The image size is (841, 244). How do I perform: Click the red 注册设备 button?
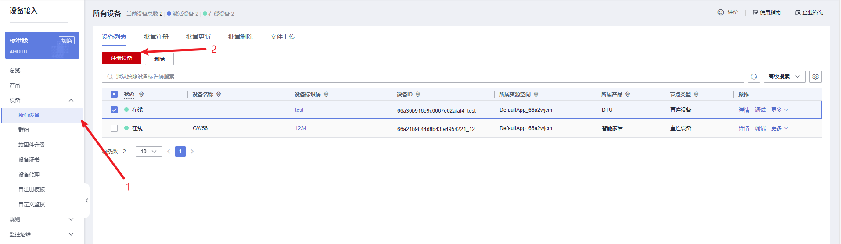pyautogui.click(x=121, y=58)
